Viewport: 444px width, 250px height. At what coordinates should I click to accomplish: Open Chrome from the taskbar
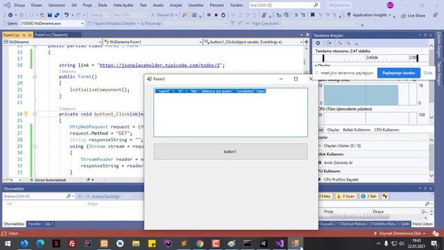click(x=200, y=244)
